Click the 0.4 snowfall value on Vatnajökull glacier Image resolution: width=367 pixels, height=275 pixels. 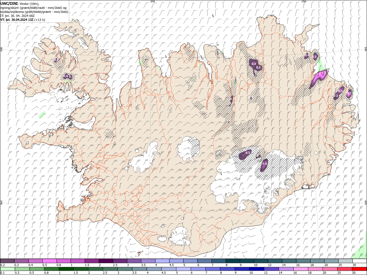(x=265, y=164)
